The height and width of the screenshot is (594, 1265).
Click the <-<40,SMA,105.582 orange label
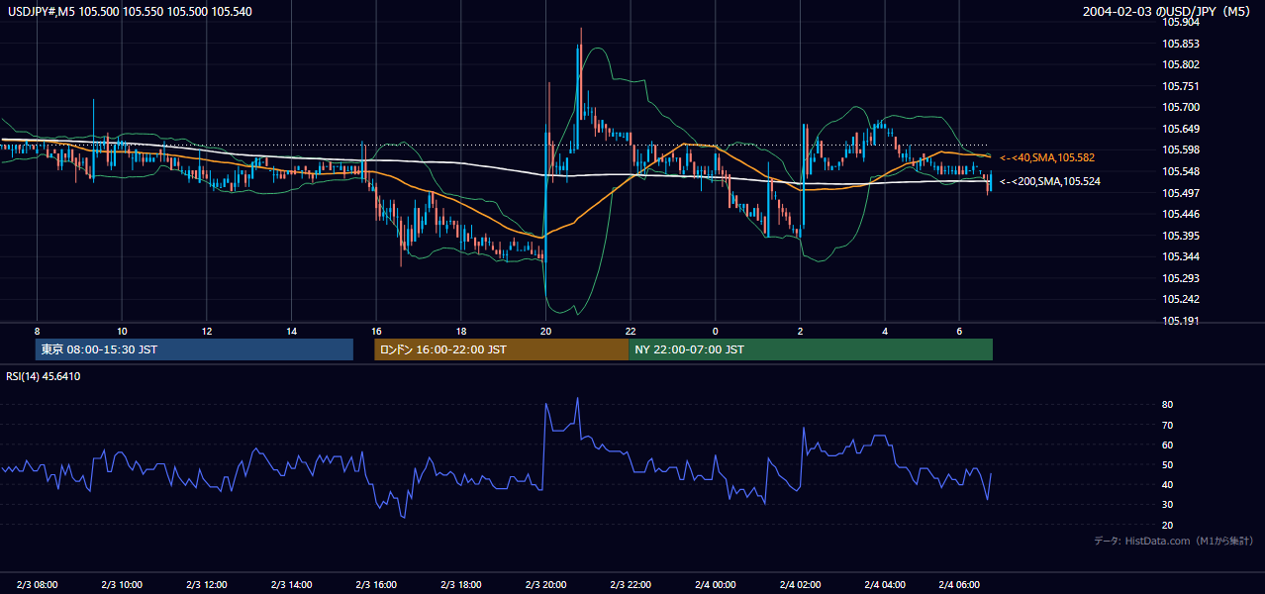1046,157
